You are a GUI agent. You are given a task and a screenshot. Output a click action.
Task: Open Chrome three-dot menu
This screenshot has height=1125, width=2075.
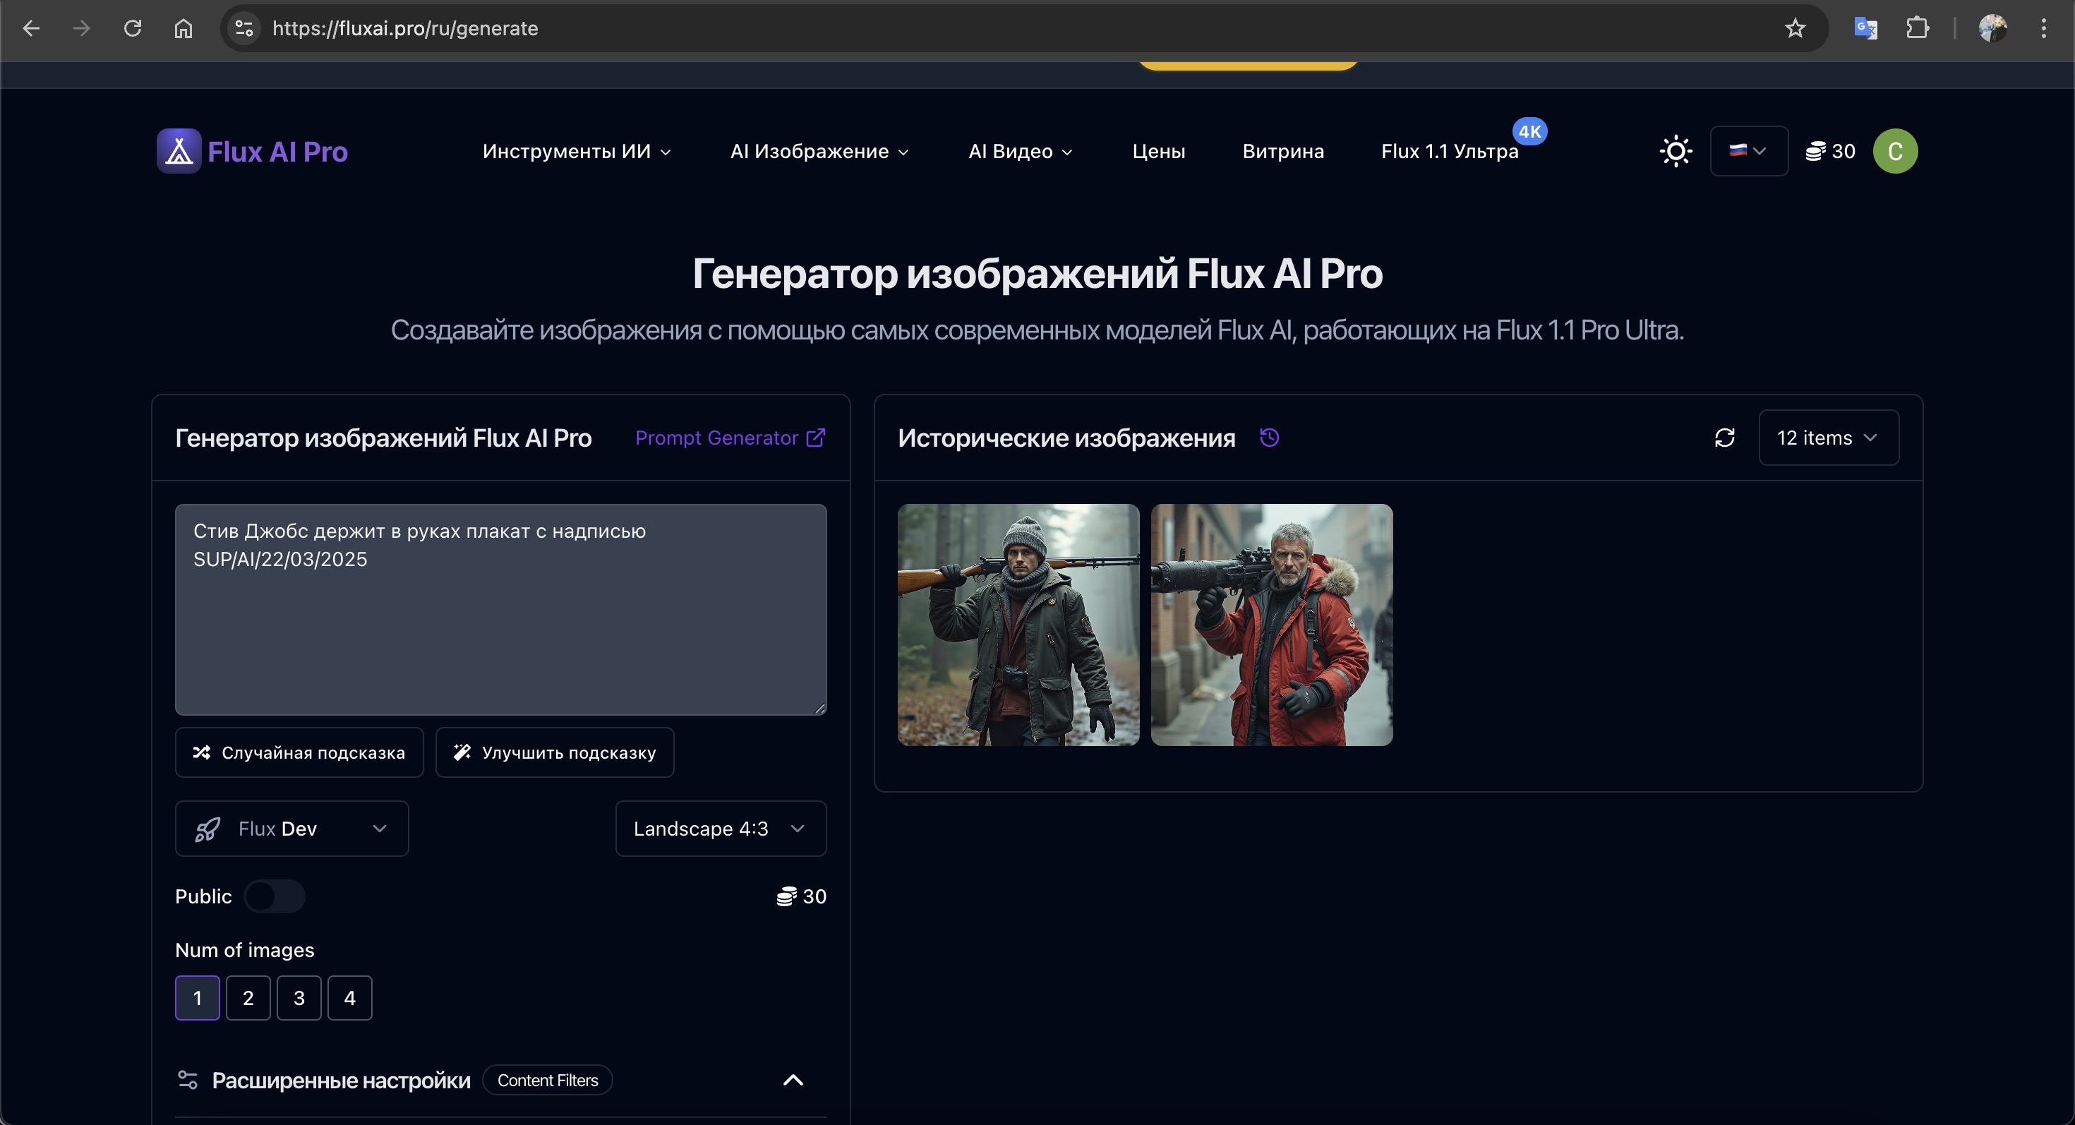2043,28
